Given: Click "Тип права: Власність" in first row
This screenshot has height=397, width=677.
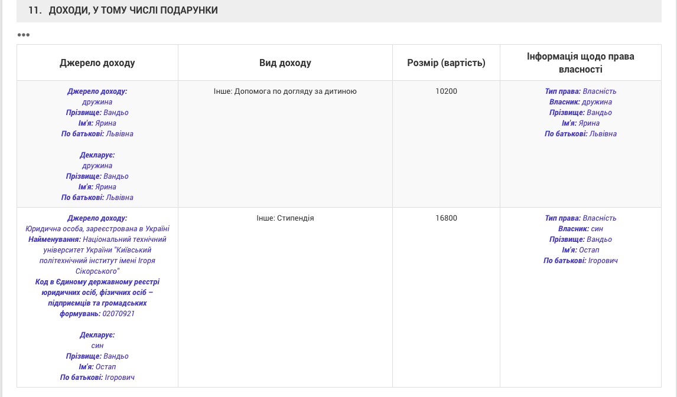Looking at the screenshot, I should 580,91.
